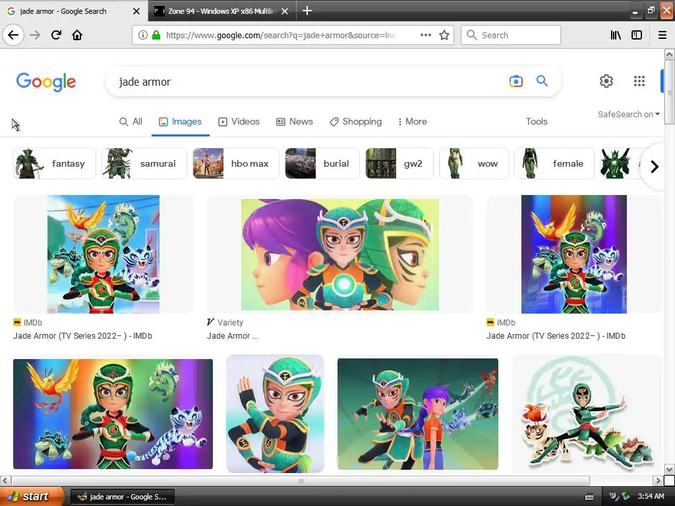Image resolution: width=675 pixels, height=506 pixels.
Task: Open the wide rainbow Jade Armor thumbnail
Action: [113, 414]
